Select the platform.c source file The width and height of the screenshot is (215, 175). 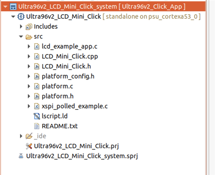pos(57,86)
